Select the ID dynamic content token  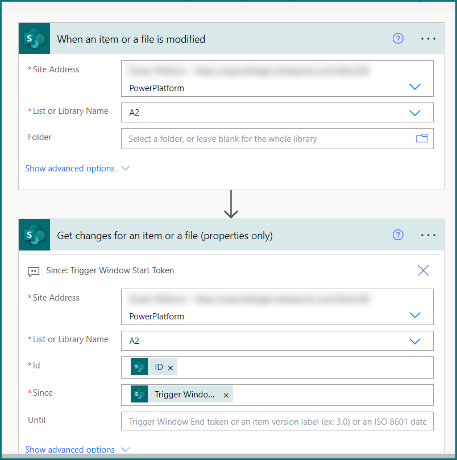[x=154, y=367]
